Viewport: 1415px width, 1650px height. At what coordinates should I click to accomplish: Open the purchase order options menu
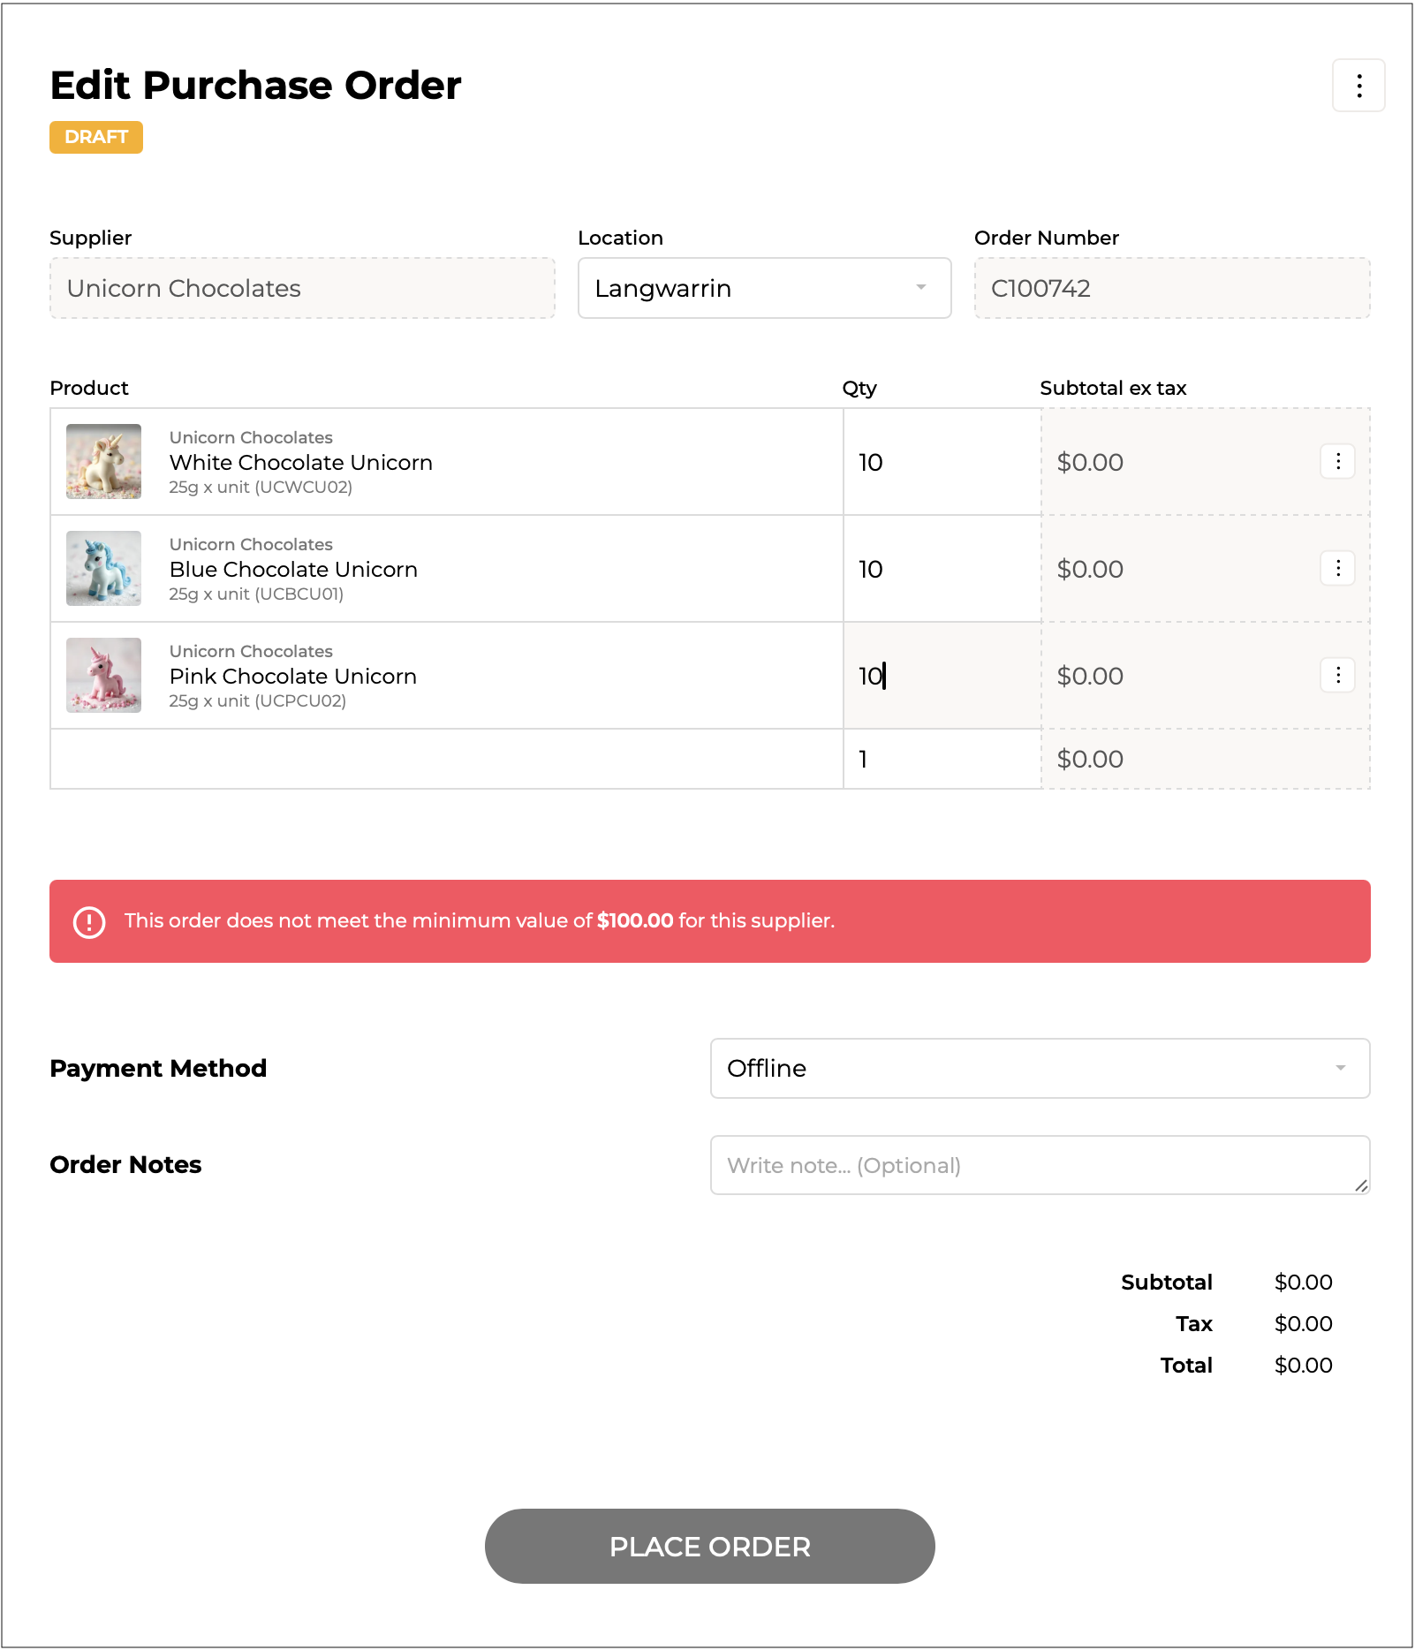coord(1358,86)
